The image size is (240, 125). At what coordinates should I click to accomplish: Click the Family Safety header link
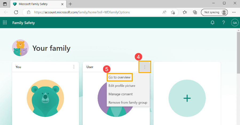pyautogui.click(x=23, y=23)
